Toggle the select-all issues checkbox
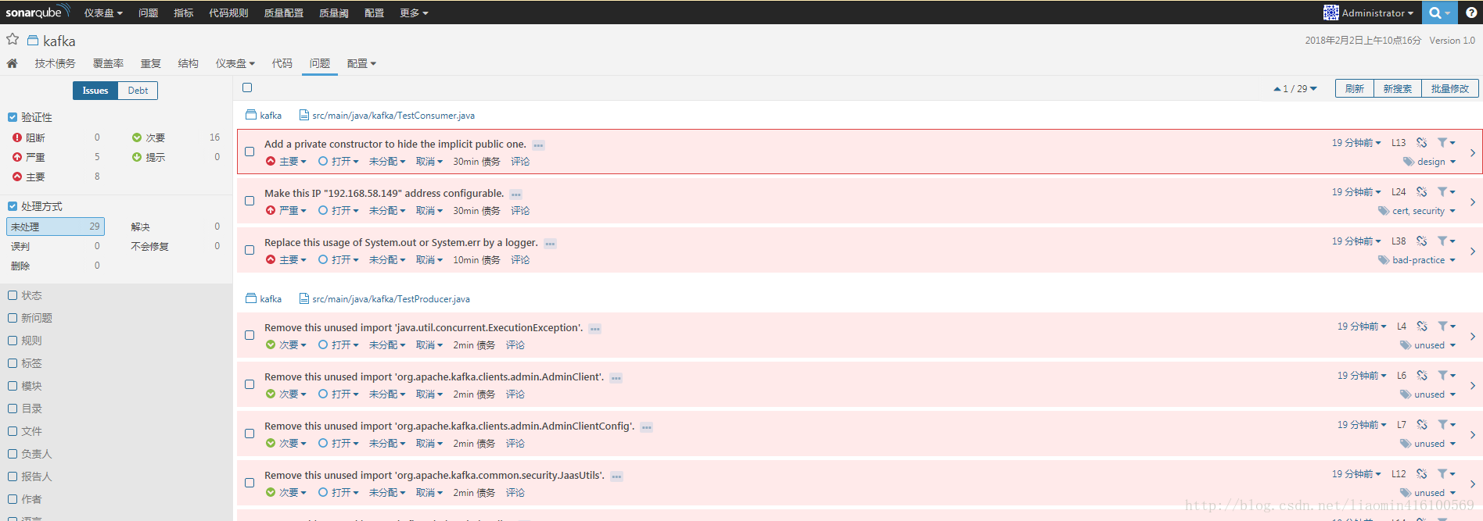Viewport: 1483px width, 521px height. click(x=247, y=88)
